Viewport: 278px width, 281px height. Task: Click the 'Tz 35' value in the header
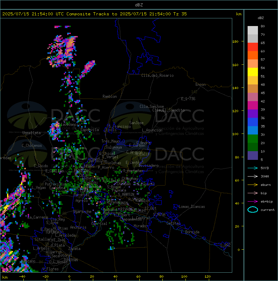pyautogui.click(x=180, y=14)
